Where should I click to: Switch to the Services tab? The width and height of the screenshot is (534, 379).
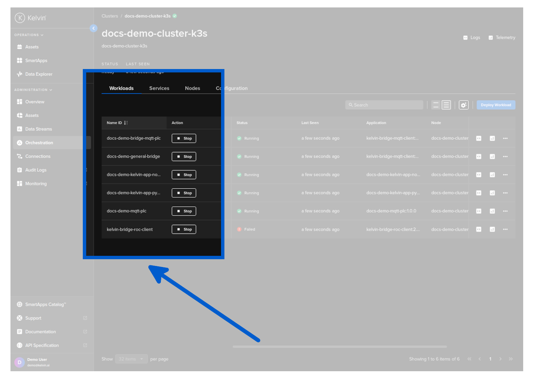click(159, 88)
